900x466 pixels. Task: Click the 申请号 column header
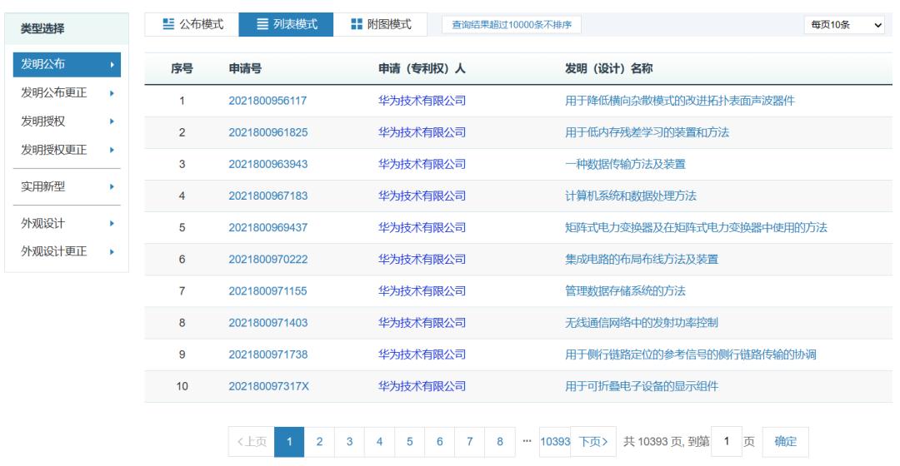[x=245, y=69]
